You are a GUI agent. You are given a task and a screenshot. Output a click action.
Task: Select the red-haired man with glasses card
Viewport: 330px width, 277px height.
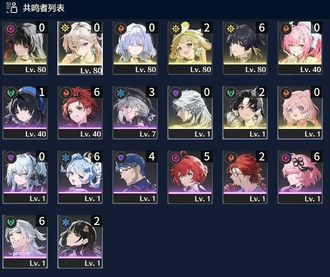(x=245, y=177)
